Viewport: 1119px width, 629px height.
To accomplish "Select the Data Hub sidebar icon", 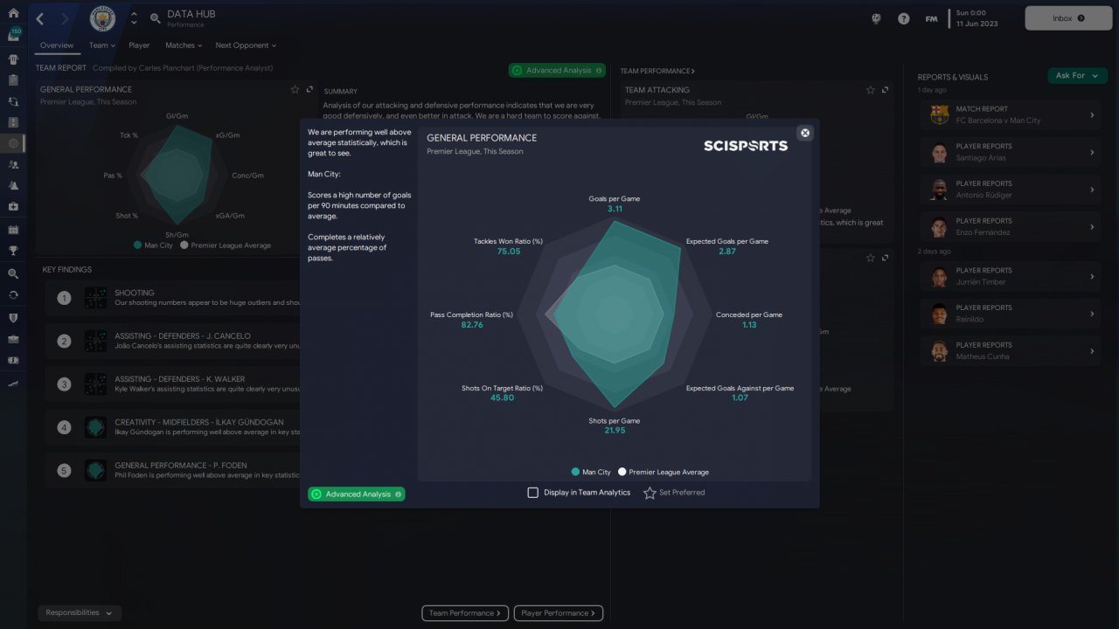I will [13, 143].
